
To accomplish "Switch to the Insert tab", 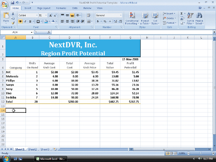I will click(x=28, y=8).
